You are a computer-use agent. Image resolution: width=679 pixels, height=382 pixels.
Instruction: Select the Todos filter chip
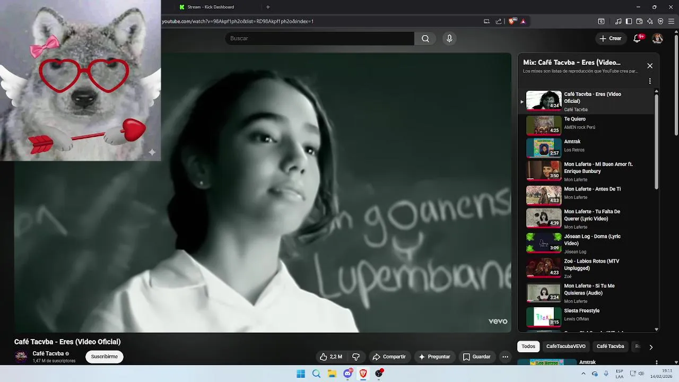[528, 346]
